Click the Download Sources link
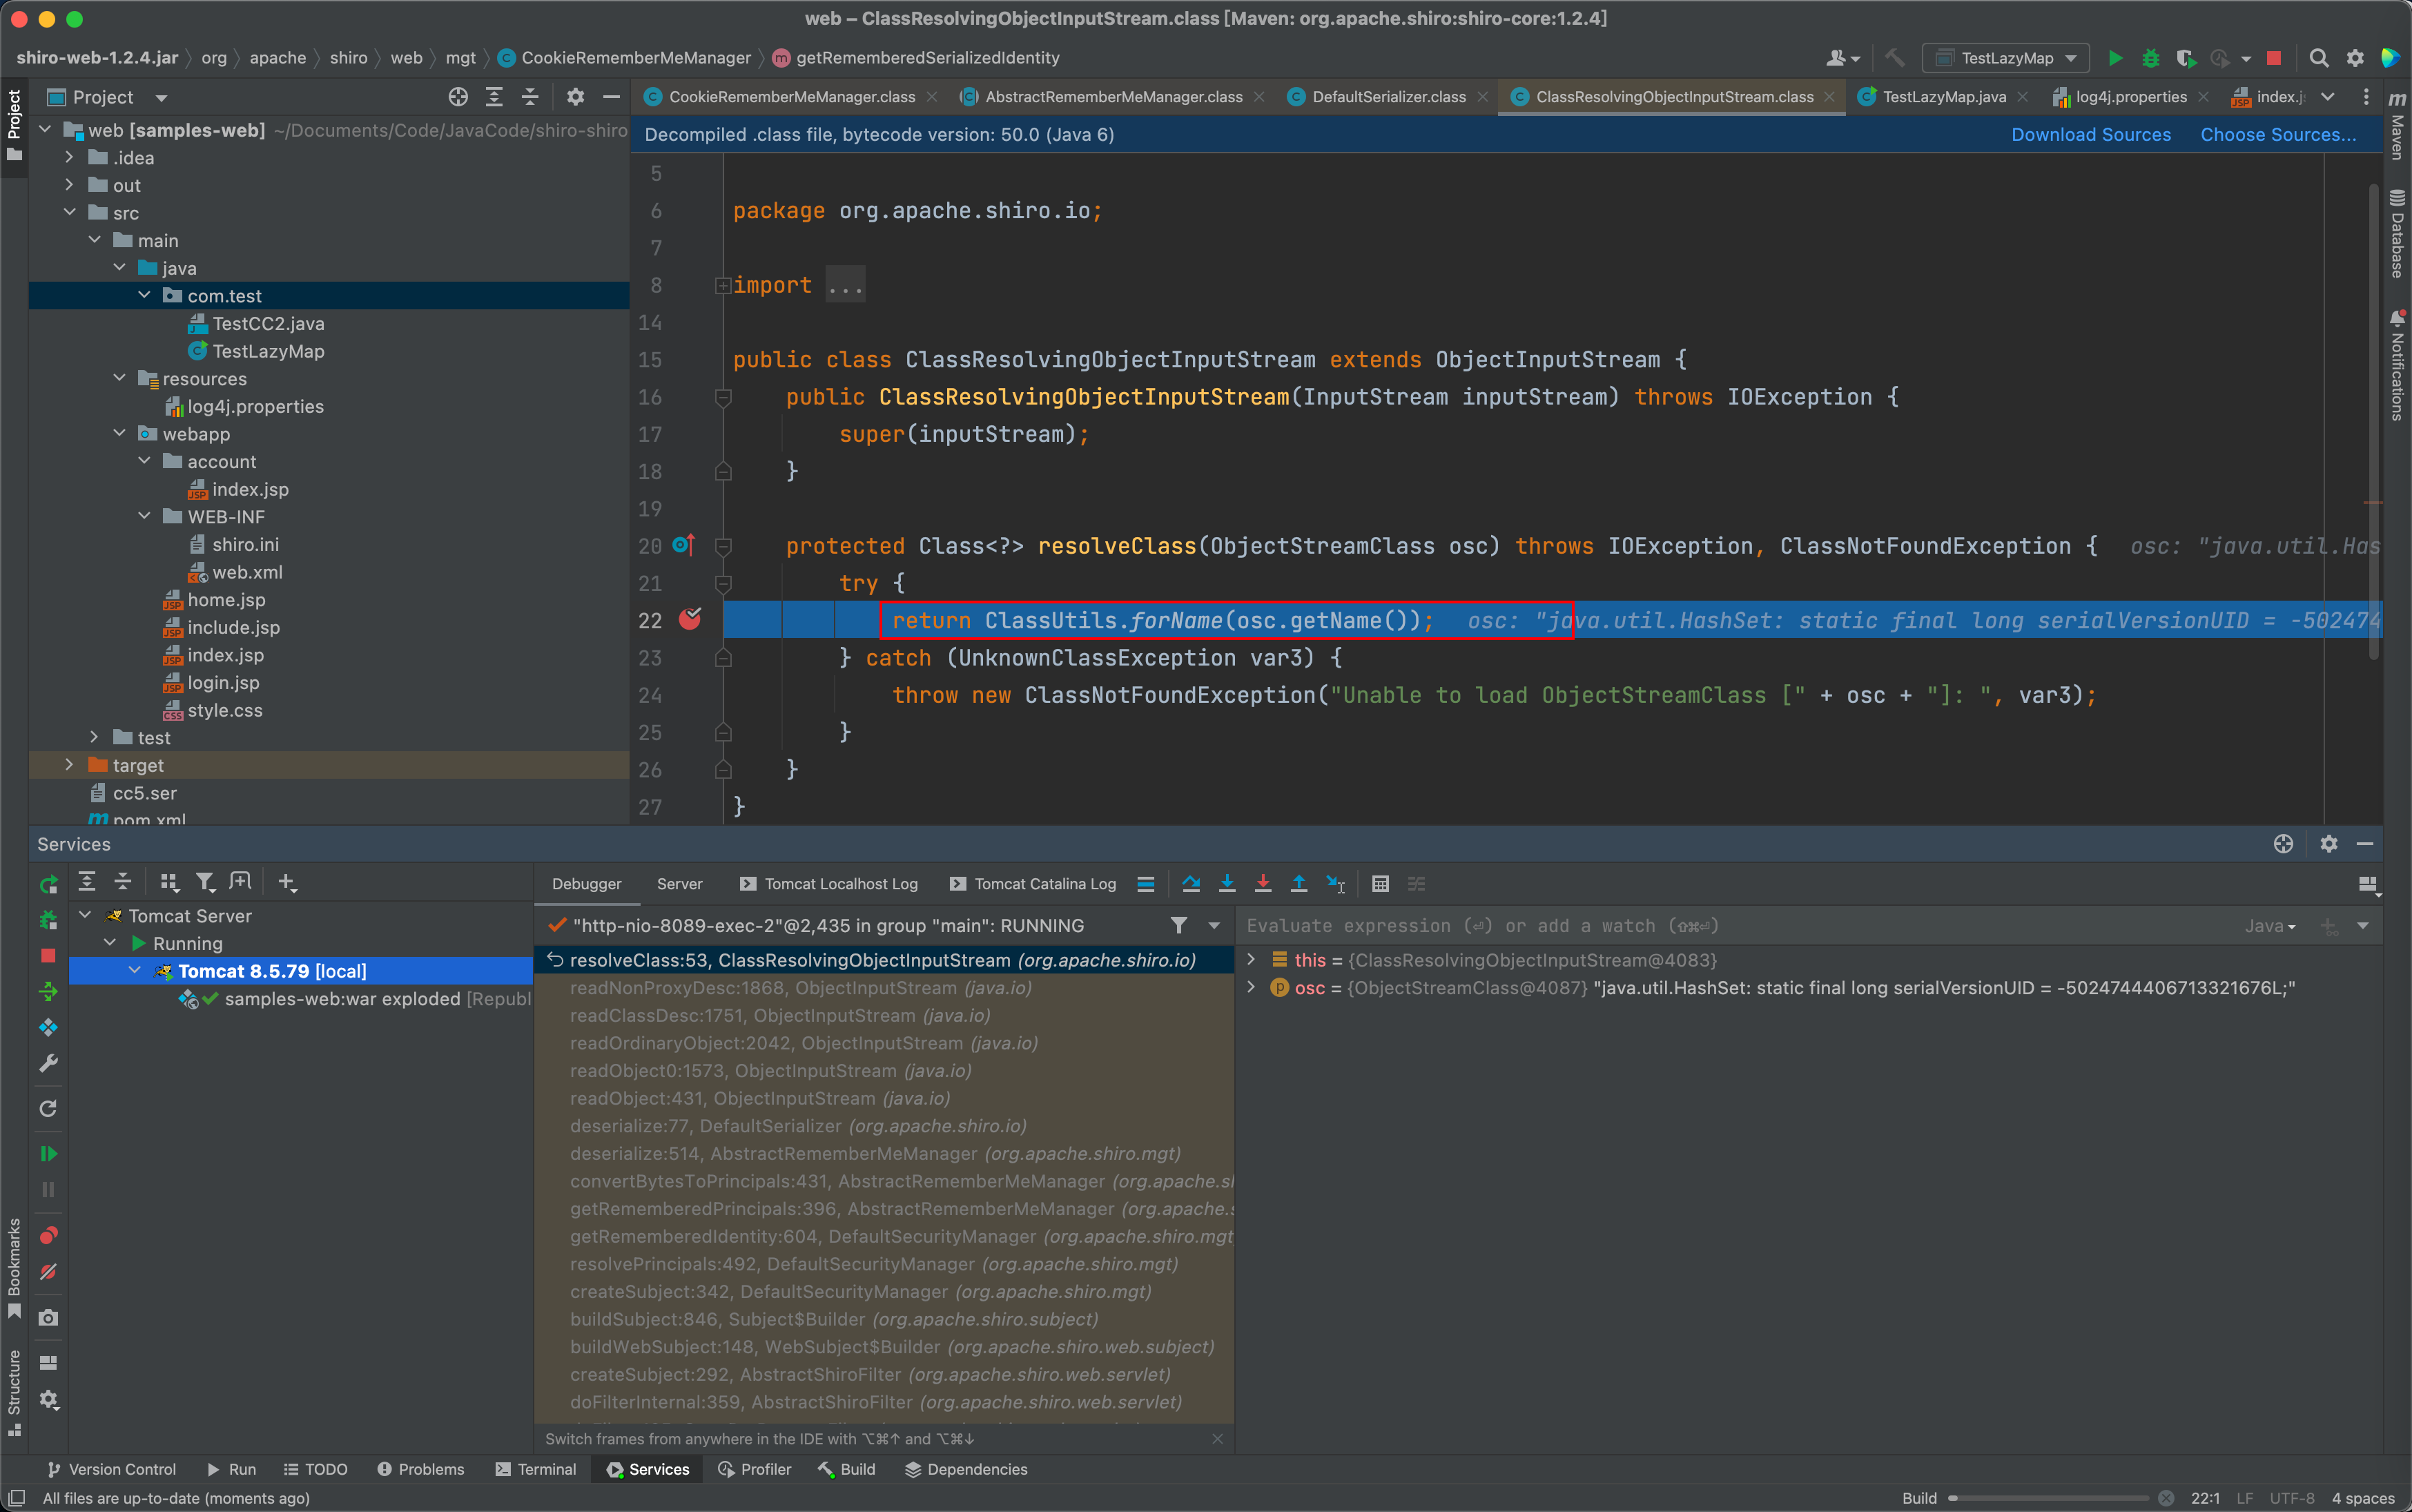Screen dimensions: 2412x1512 tap(2090, 134)
